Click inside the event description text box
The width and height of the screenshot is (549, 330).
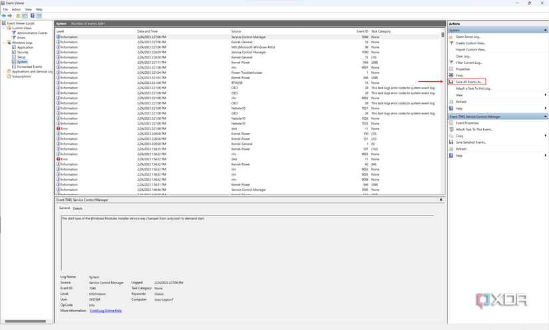[x=247, y=243]
